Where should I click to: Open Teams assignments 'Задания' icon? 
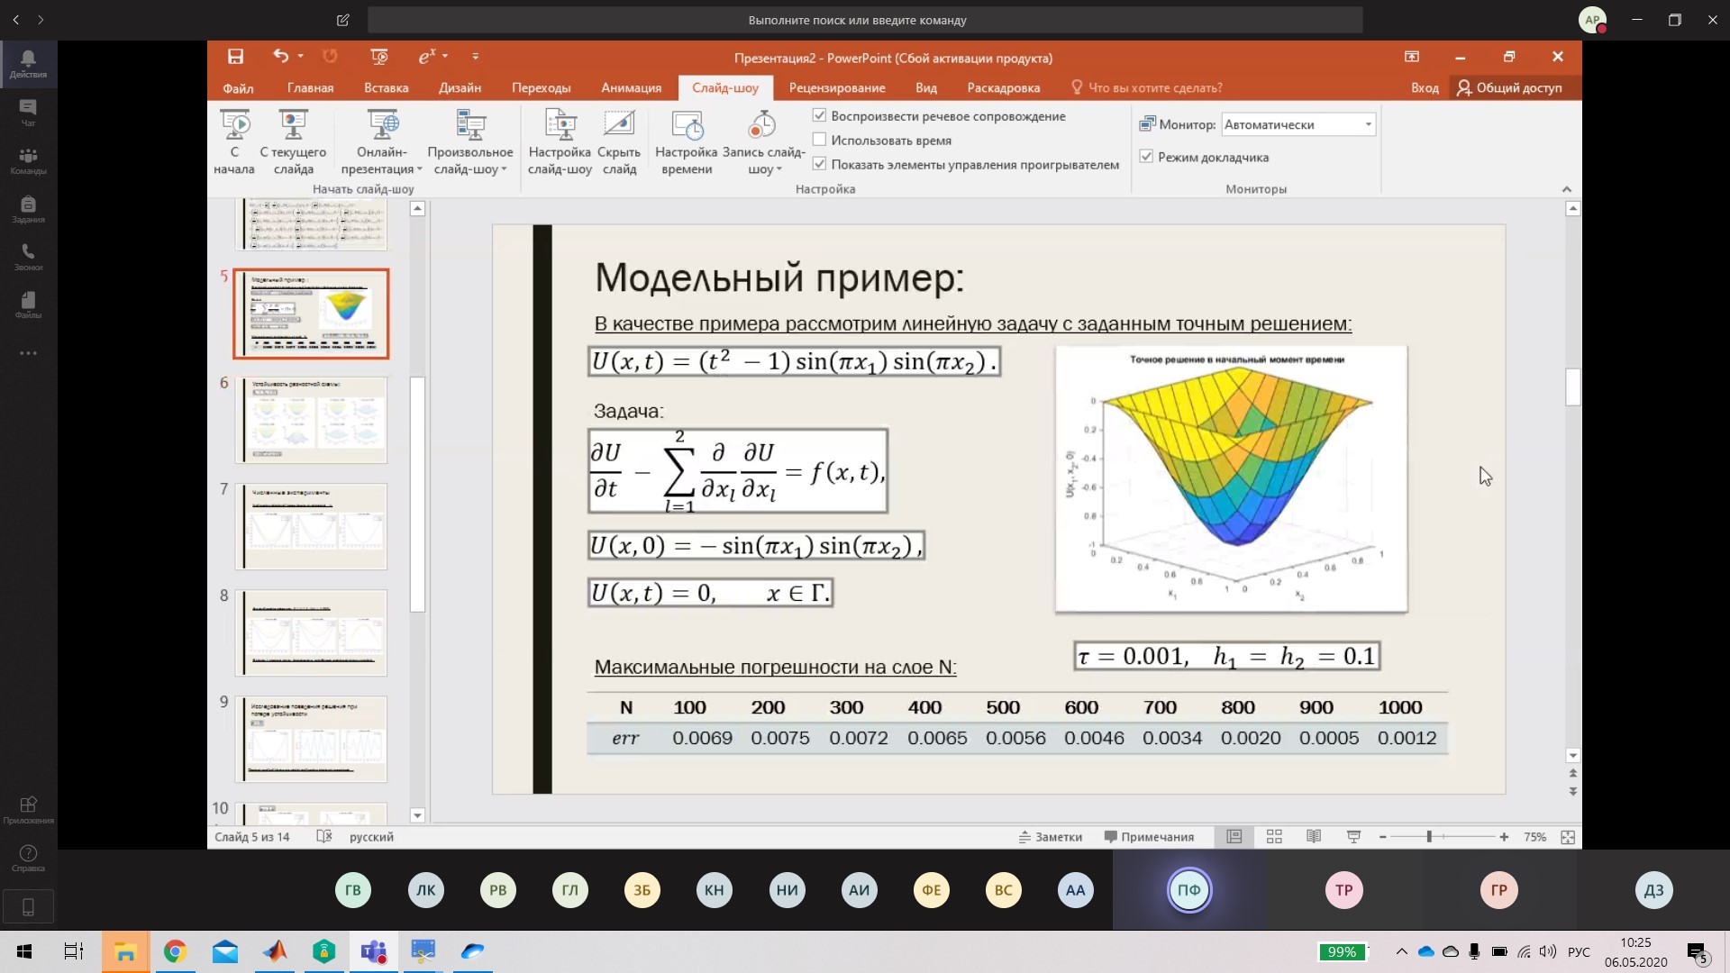(28, 209)
